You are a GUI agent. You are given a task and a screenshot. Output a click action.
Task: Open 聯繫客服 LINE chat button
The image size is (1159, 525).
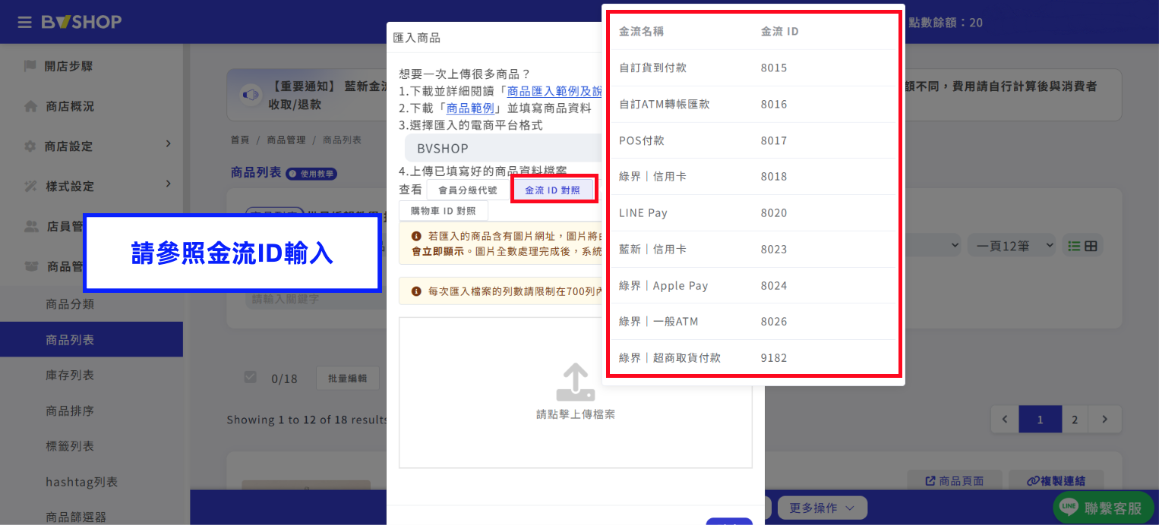(1104, 508)
